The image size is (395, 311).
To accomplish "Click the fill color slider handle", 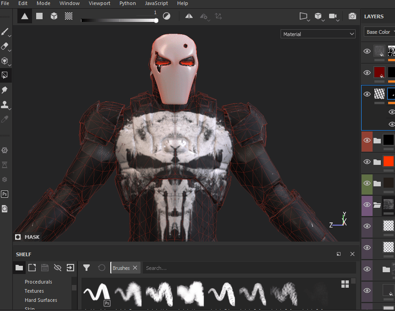I will (156, 20).
